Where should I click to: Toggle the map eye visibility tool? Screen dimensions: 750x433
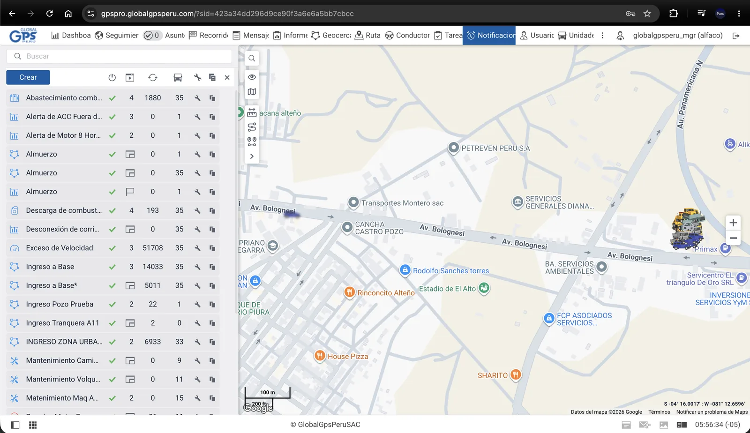[x=252, y=77]
